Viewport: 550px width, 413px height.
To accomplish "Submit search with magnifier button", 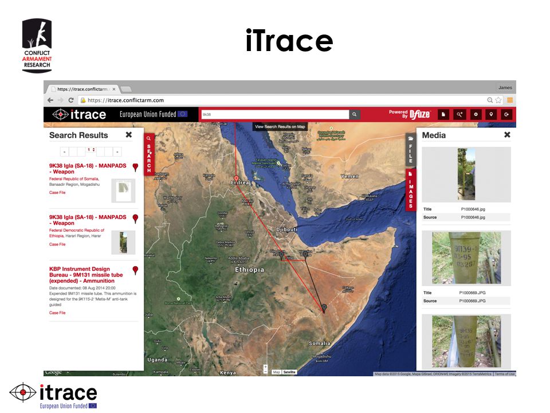I will (x=355, y=115).
